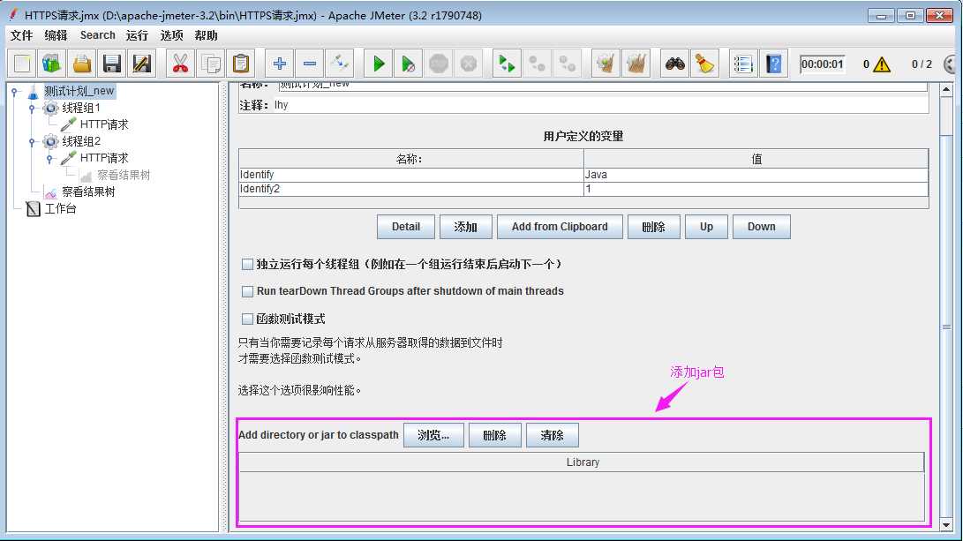Open the Search menu
The width and height of the screenshot is (963, 541).
click(98, 35)
